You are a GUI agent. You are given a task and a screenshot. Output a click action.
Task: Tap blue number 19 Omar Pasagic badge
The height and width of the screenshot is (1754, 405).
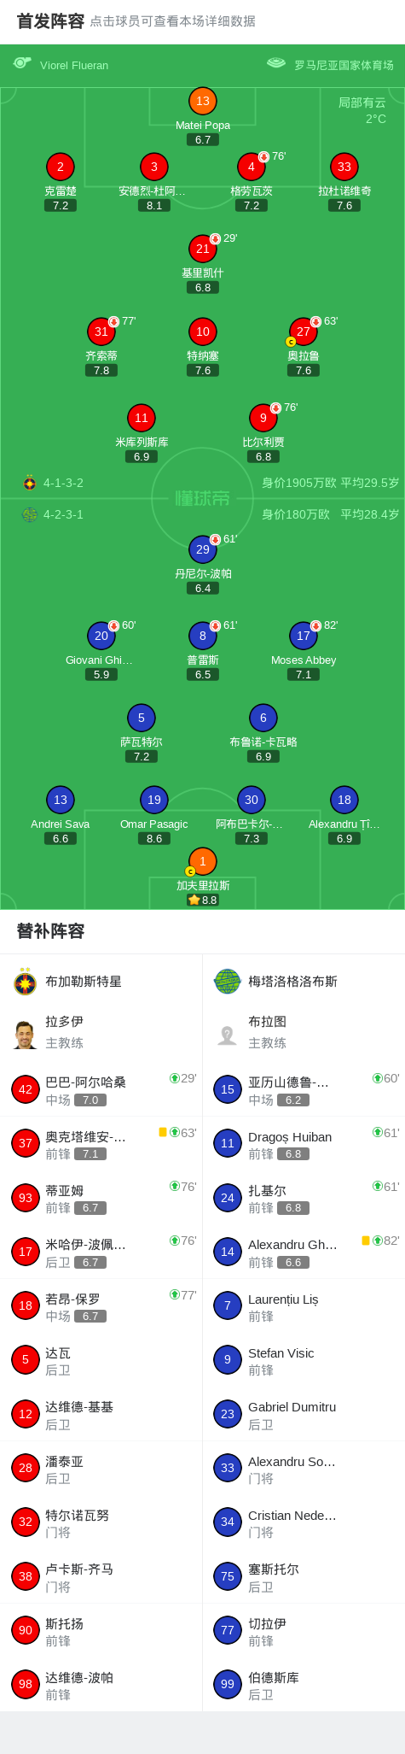coord(154,800)
